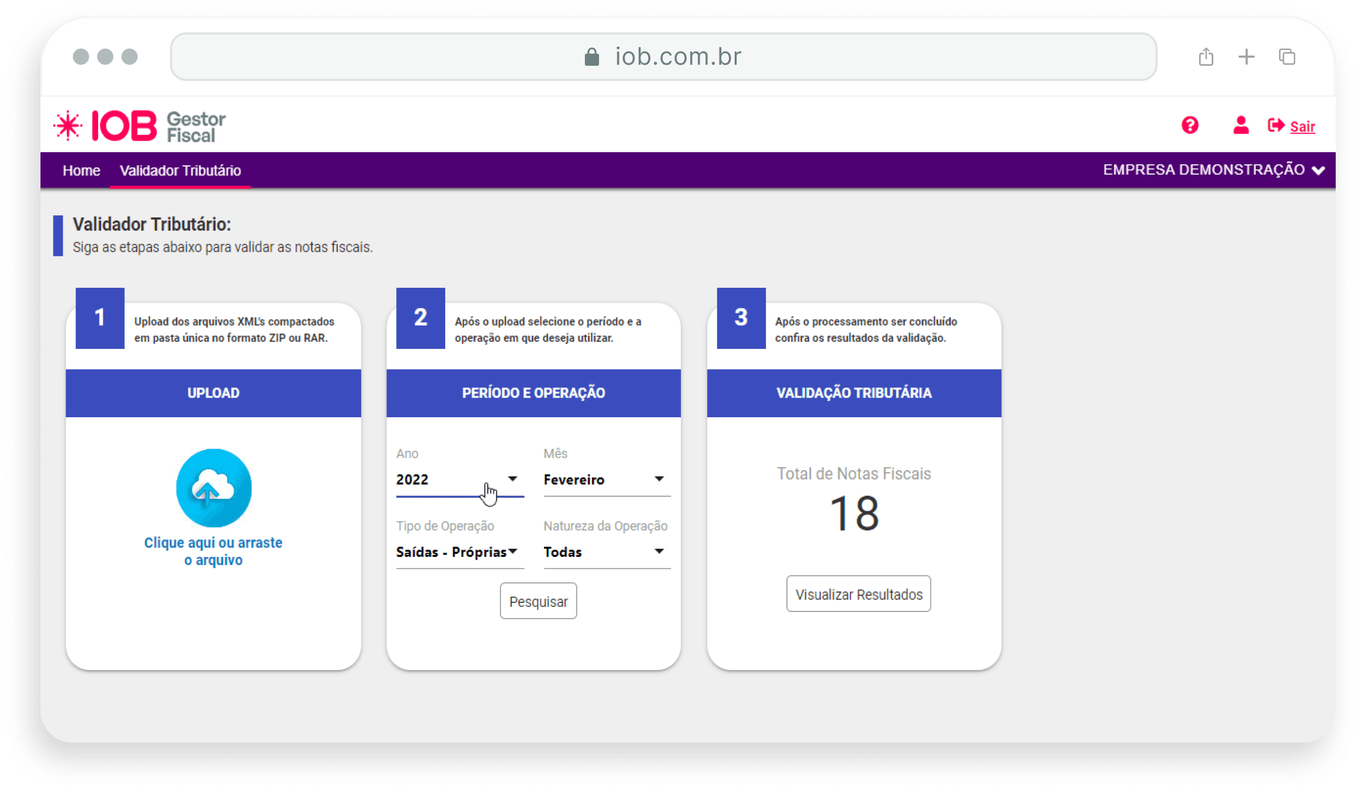Click the IOB Gestor Fiscal logo

pyautogui.click(x=139, y=126)
